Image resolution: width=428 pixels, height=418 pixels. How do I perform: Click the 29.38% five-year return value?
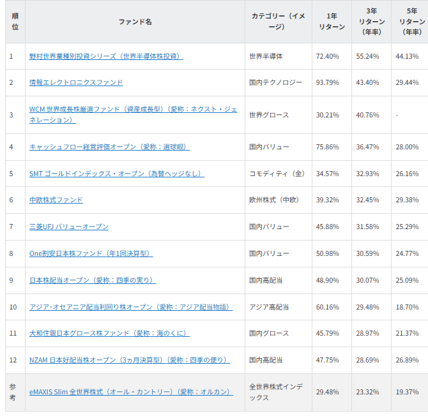pos(407,200)
